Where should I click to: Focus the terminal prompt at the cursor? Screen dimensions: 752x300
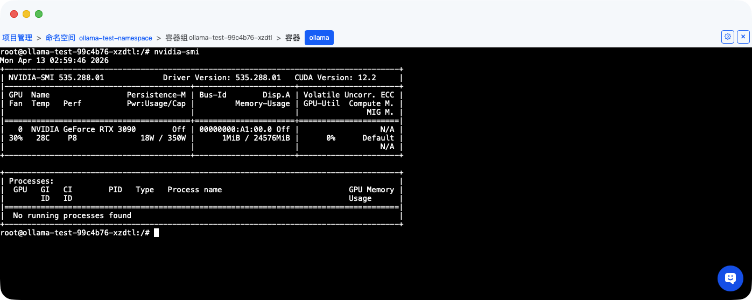(156, 233)
